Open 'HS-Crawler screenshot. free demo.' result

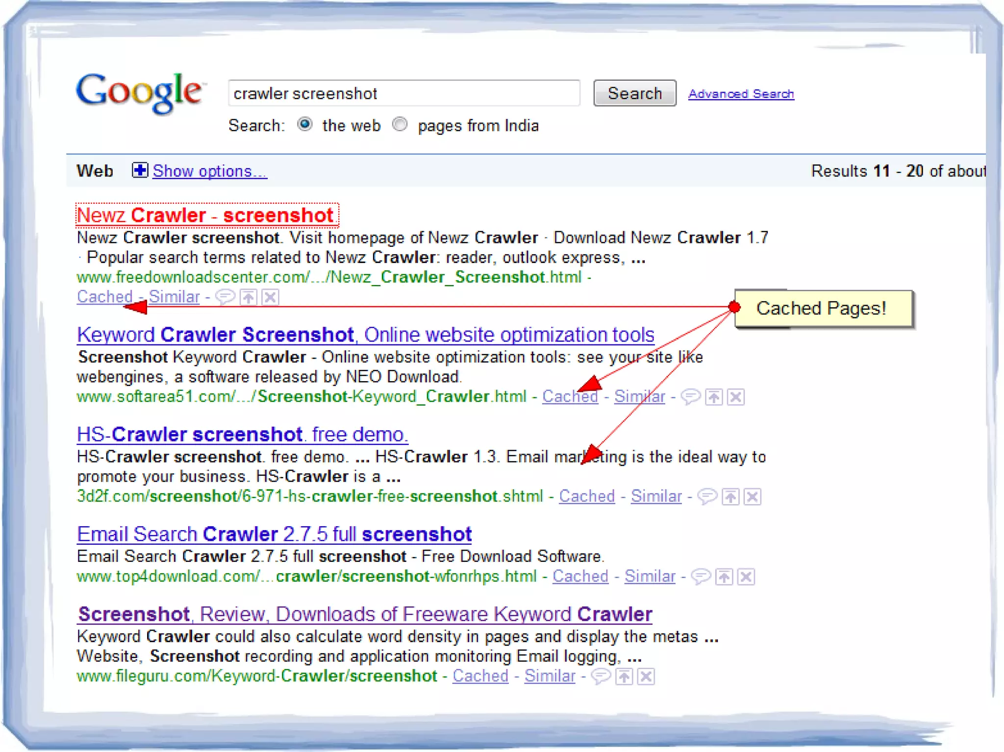click(x=242, y=434)
